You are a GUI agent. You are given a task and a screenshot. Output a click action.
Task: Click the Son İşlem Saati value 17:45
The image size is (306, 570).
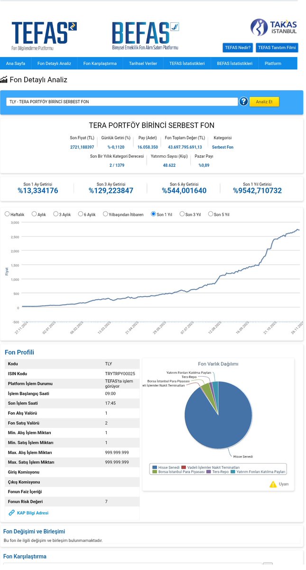(110, 403)
